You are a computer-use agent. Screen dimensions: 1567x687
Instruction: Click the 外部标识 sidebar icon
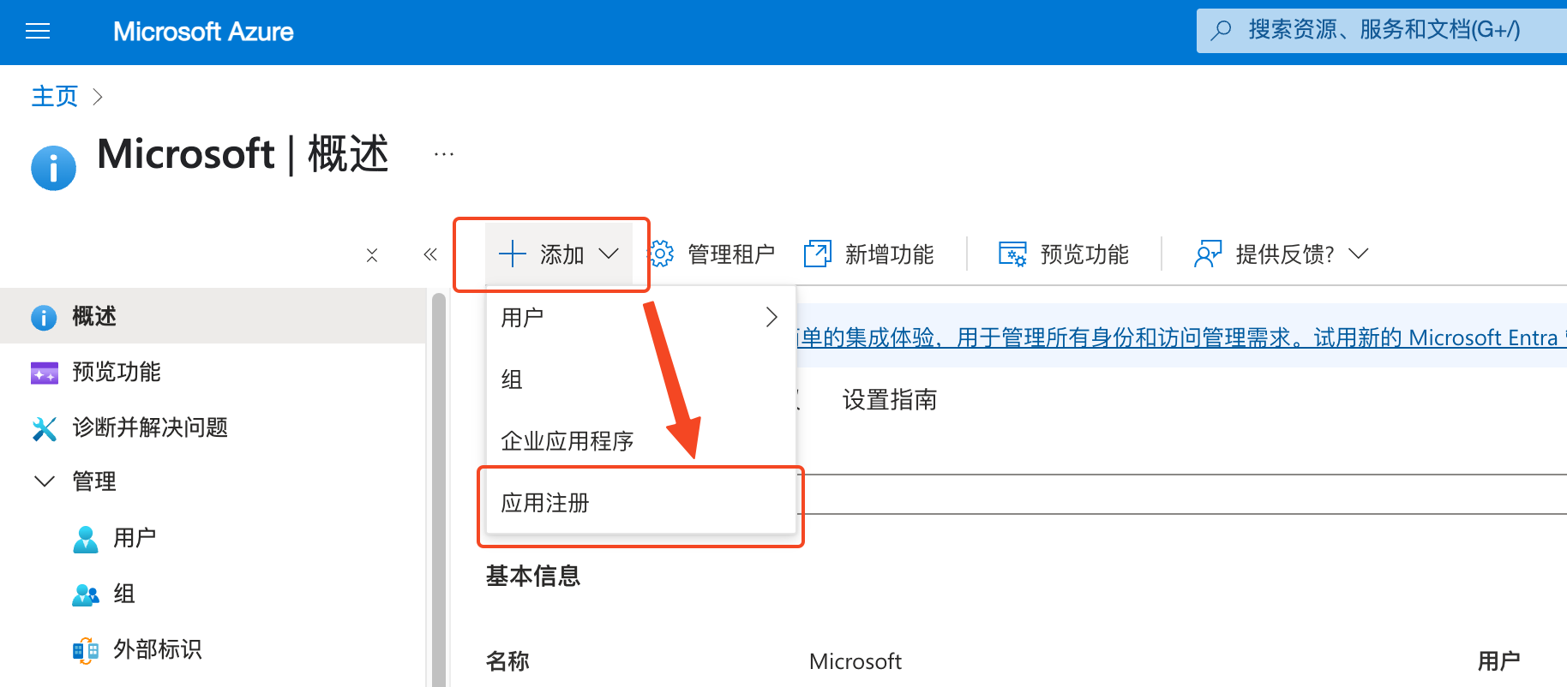pyautogui.click(x=85, y=650)
